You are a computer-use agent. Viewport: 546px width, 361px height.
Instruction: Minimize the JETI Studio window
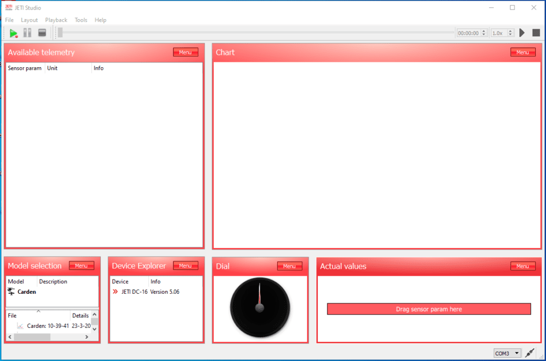[491, 7]
